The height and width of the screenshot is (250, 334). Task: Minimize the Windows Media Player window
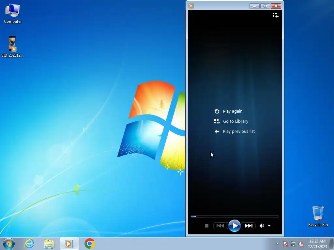click(x=254, y=6)
